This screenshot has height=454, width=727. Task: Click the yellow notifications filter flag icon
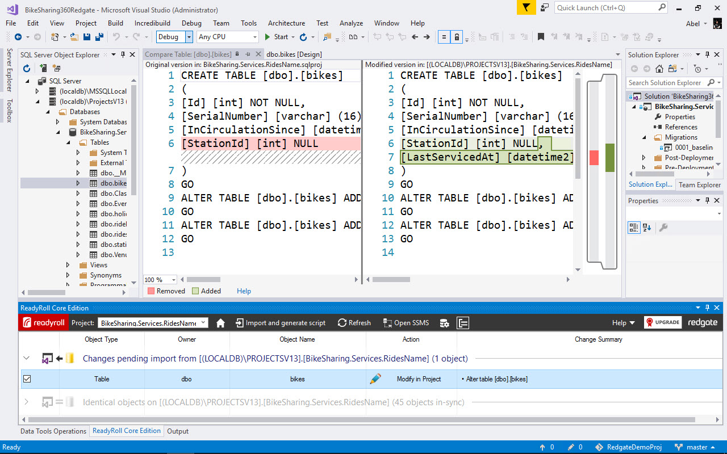(x=526, y=7)
